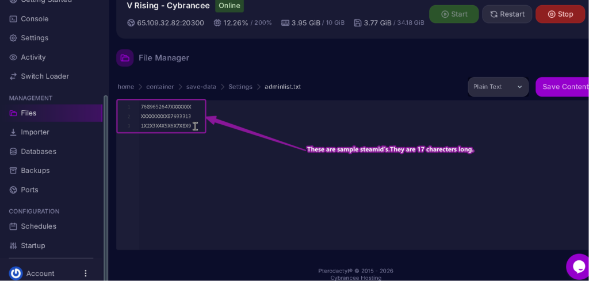Click the 3.77 GiB disk value
Screen dimensions: 589x281
point(377,23)
